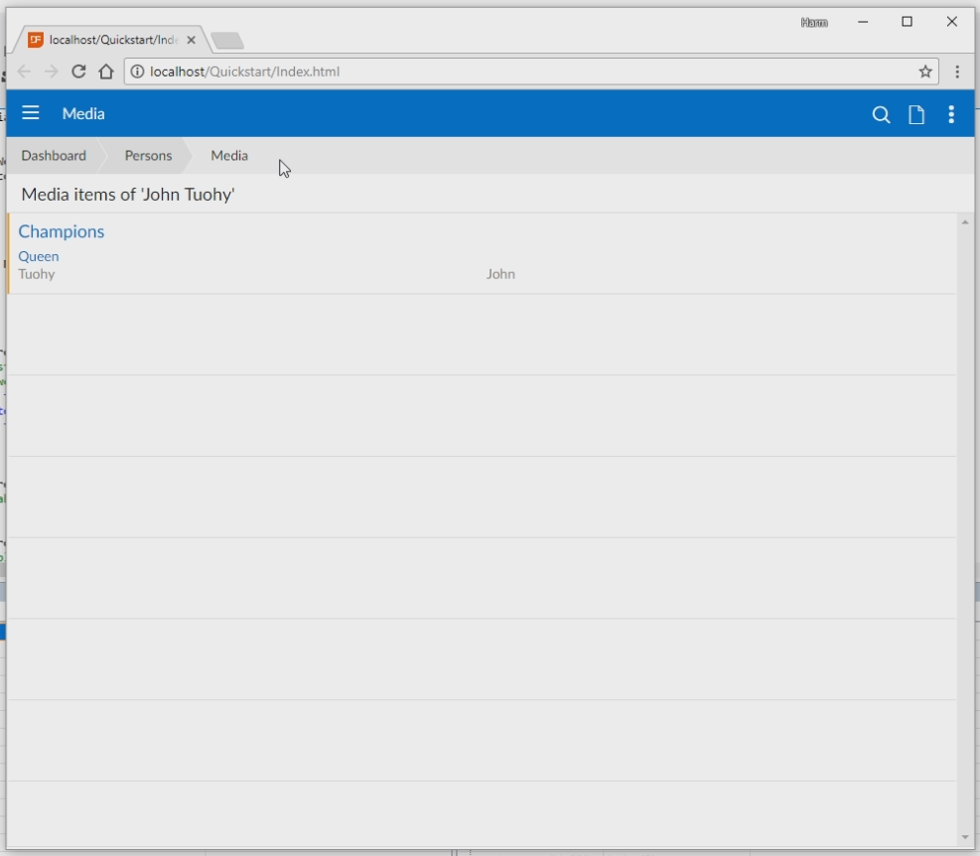This screenshot has height=856, width=980.
Task: Open the Champions media item
Action: [x=62, y=231]
